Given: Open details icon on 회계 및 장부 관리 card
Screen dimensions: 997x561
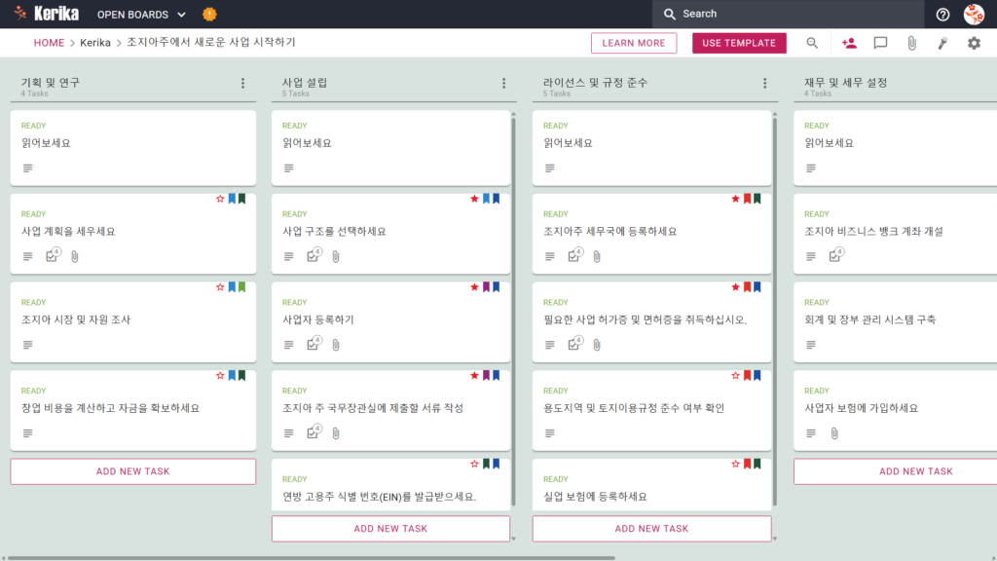Looking at the screenshot, I should (811, 345).
